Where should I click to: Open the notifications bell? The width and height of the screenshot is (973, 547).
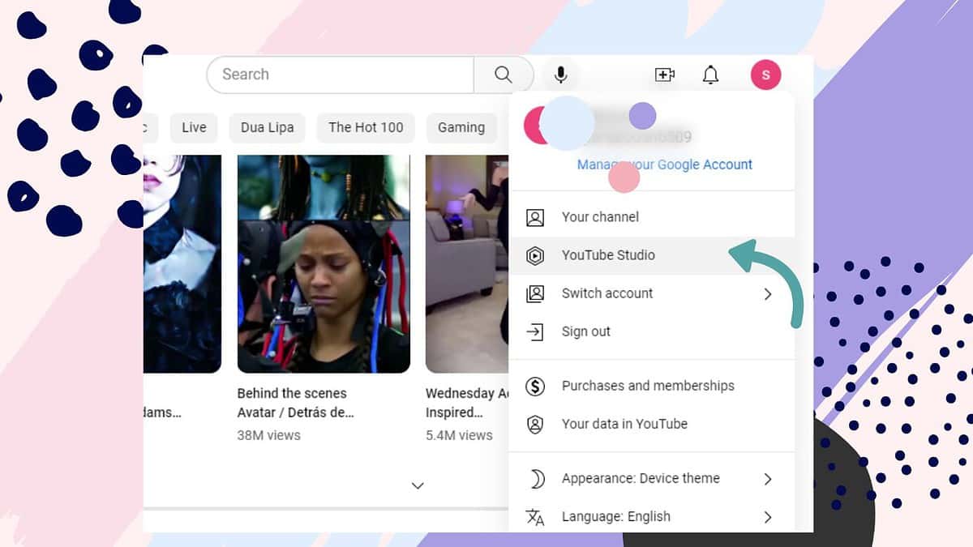[710, 75]
